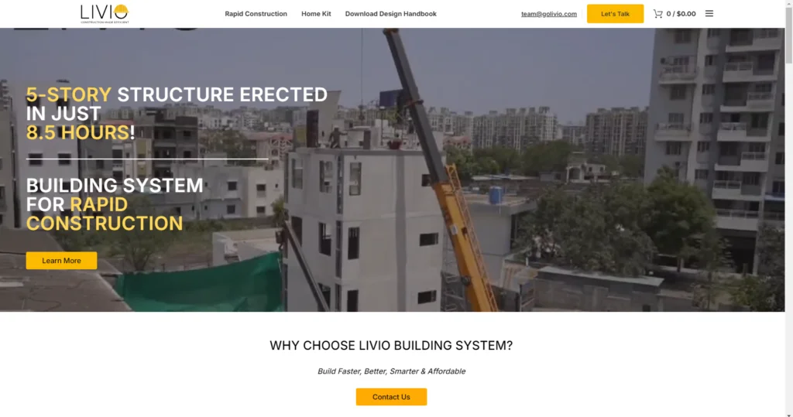793x417 pixels.
Task: Click Build Faster, Better, Smarter tagline
Action: point(391,371)
